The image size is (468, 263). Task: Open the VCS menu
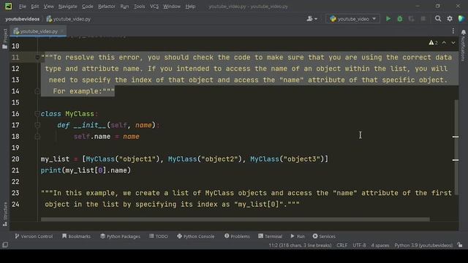(154, 7)
